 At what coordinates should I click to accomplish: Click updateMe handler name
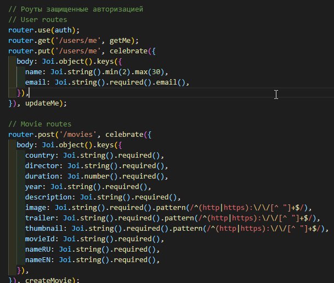tap(42, 103)
